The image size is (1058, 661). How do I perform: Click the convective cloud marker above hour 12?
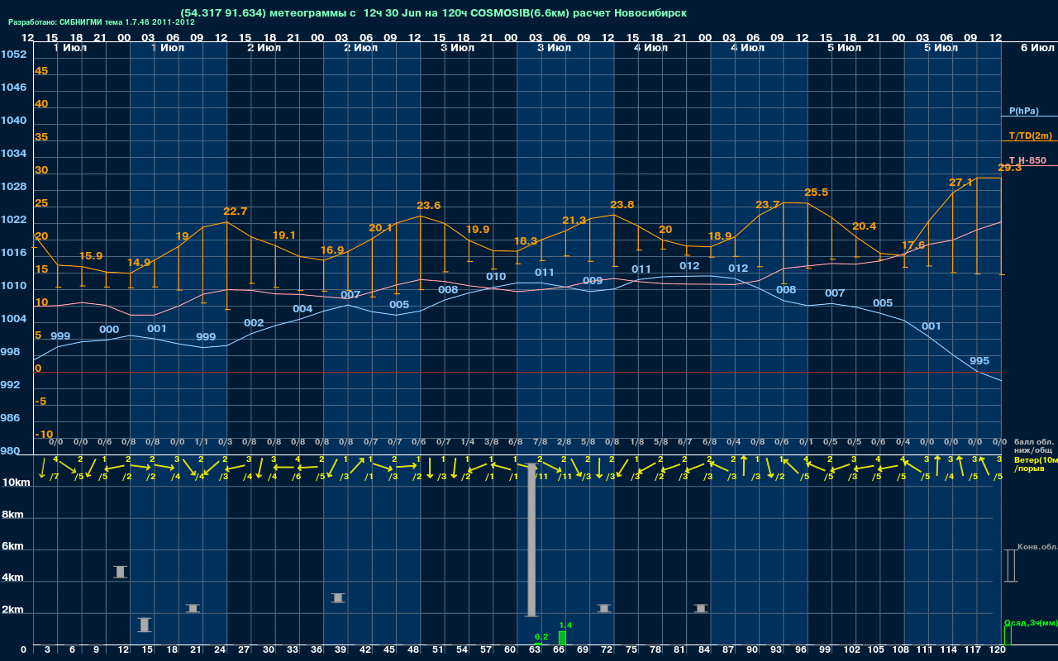pyautogui.click(x=120, y=572)
